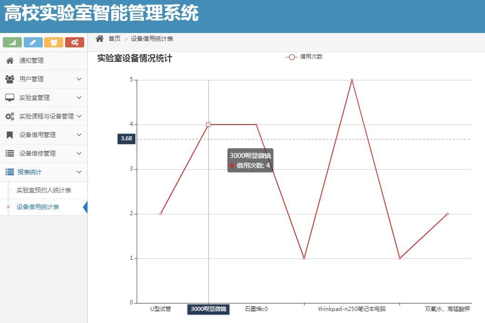The image size is (485, 323).
Task: Open 设备维修管理 menu
Action: coord(44,154)
